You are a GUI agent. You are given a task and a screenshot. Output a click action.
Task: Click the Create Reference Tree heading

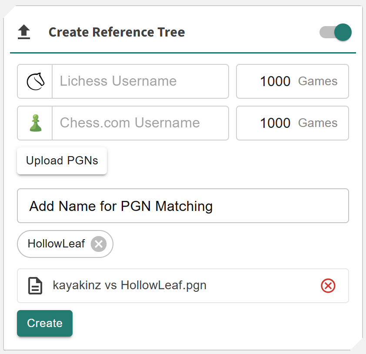pos(116,32)
